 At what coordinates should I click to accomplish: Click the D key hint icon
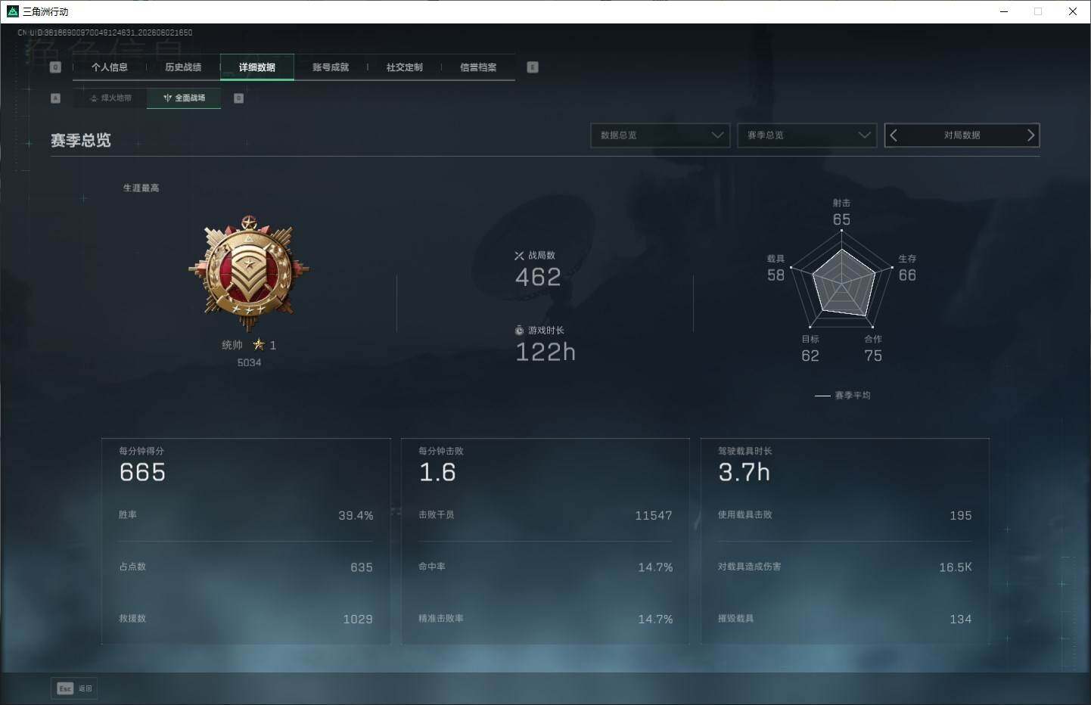(x=238, y=98)
